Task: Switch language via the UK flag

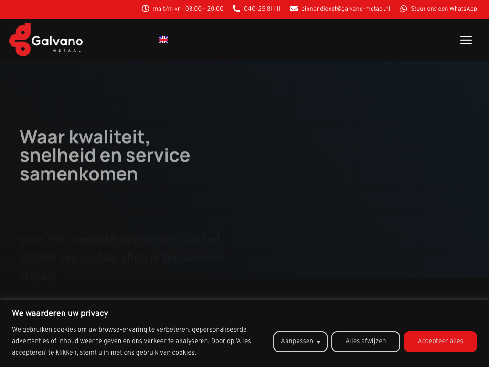Action: point(163,40)
